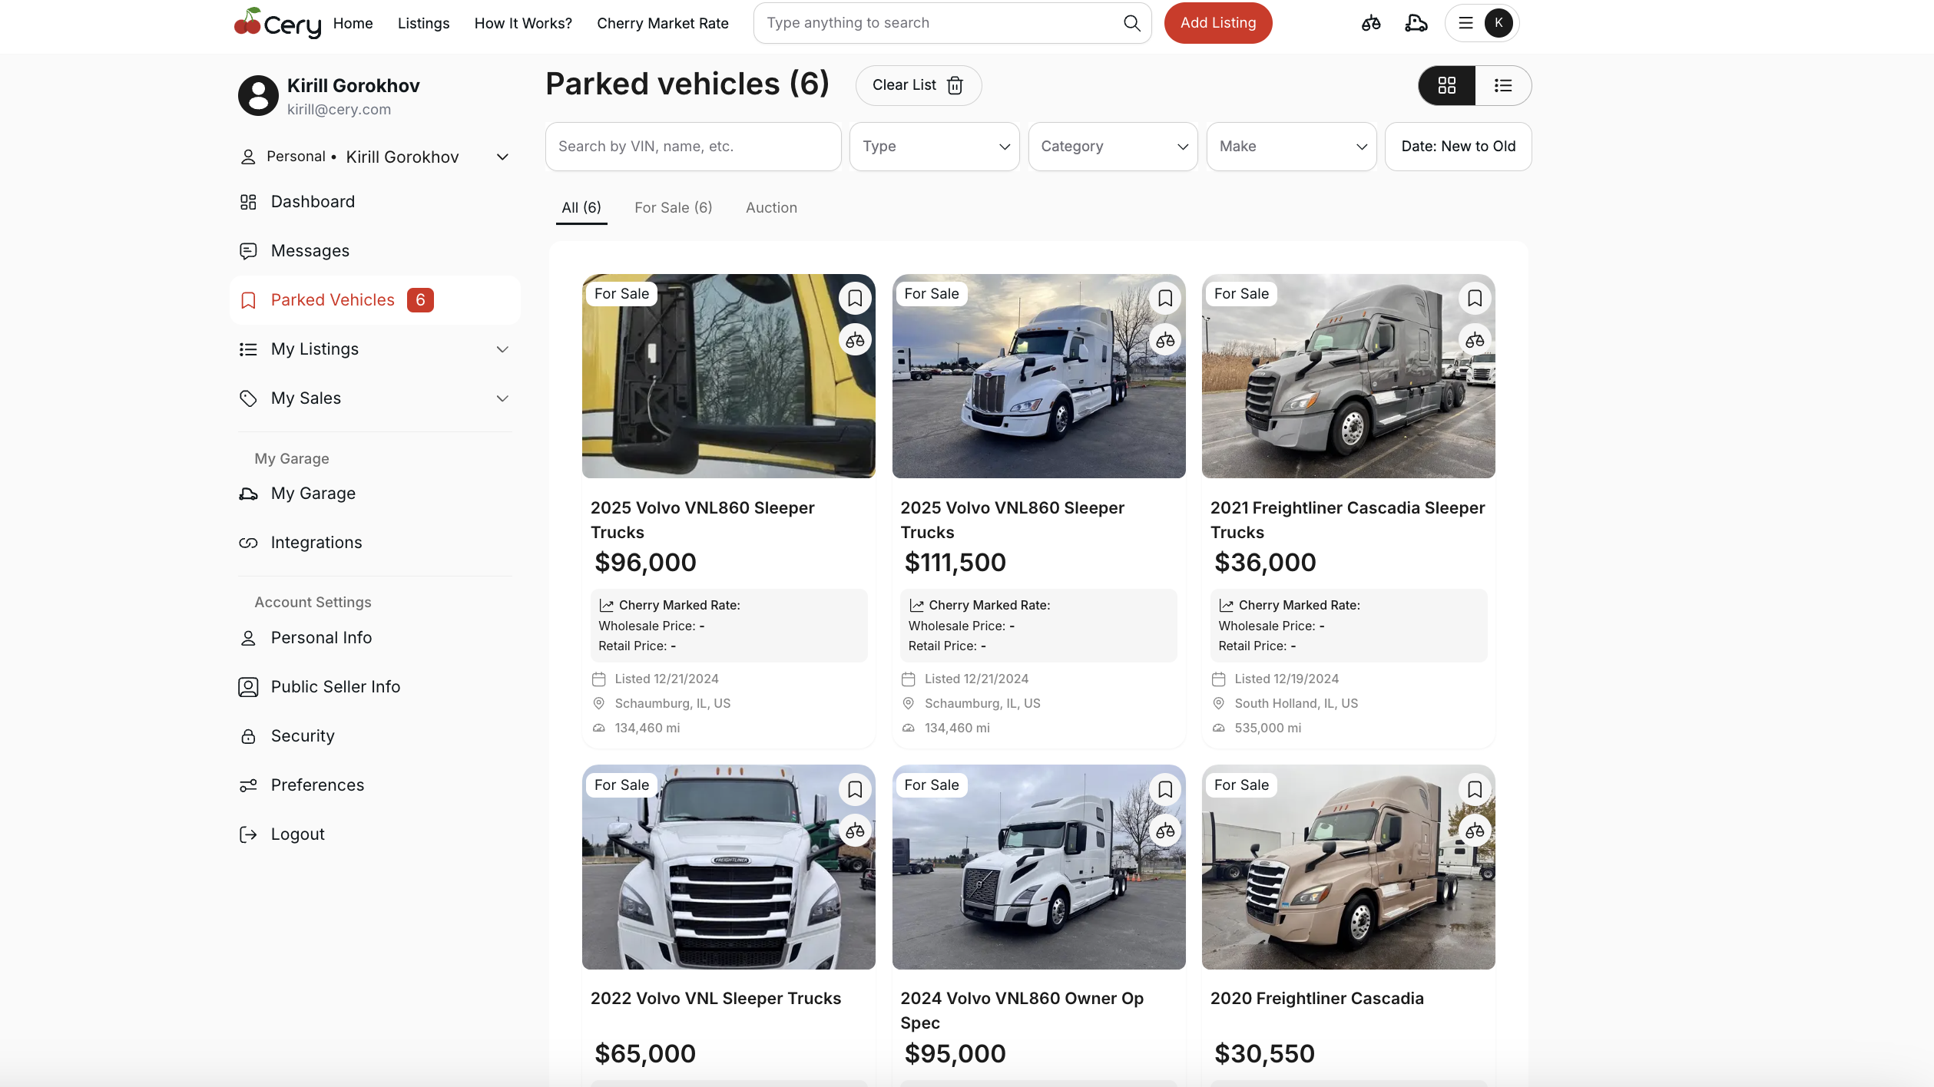Click the Search by VIN input field
The width and height of the screenshot is (1934, 1087).
click(x=693, y=147)
